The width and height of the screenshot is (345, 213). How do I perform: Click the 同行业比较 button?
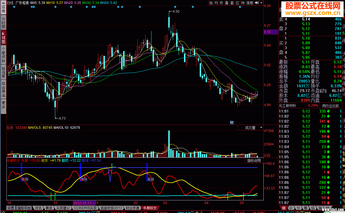point(330,106)
